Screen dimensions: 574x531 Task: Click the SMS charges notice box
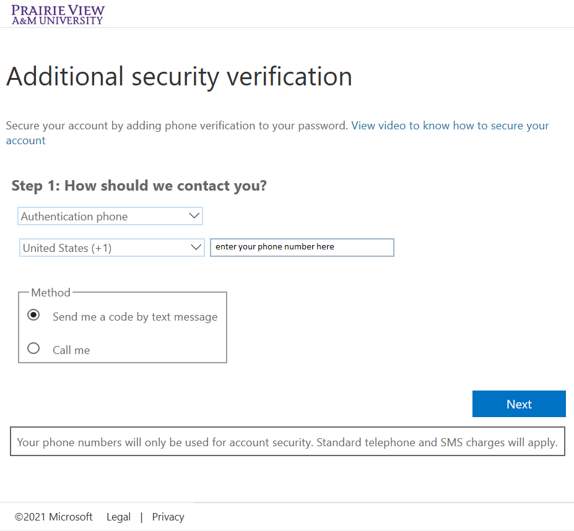tap(287, 442)
